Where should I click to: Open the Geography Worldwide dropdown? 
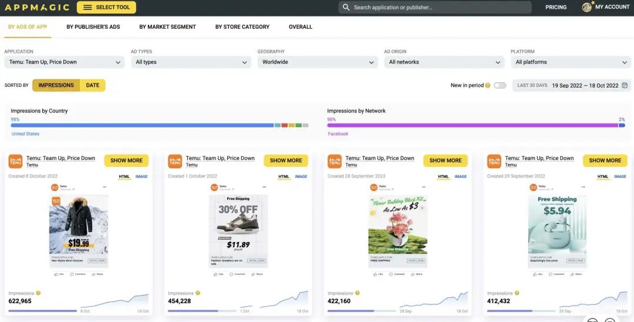318,62
